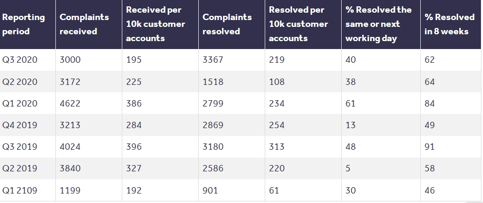Select the 313 resolved per 10k cell
Image resolution: width=483 pixels, height=203 pixels.
pos(277,147)
